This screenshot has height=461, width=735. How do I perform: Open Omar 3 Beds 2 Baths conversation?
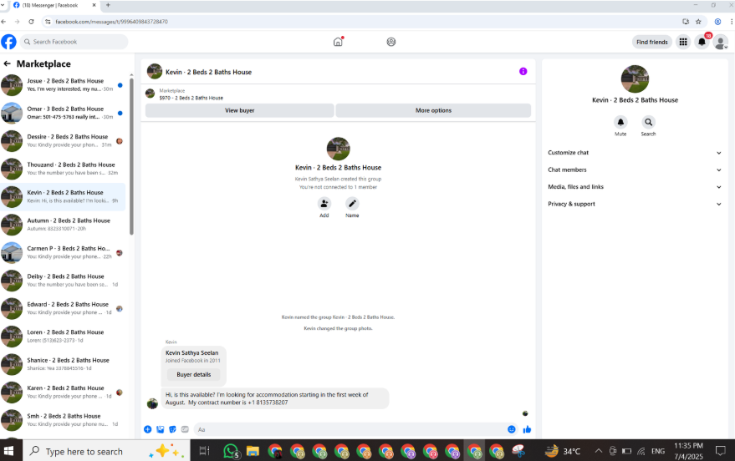63,113
